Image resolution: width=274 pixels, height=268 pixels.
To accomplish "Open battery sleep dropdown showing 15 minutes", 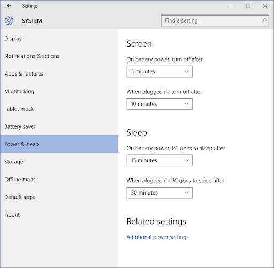I will click(159, 160).
